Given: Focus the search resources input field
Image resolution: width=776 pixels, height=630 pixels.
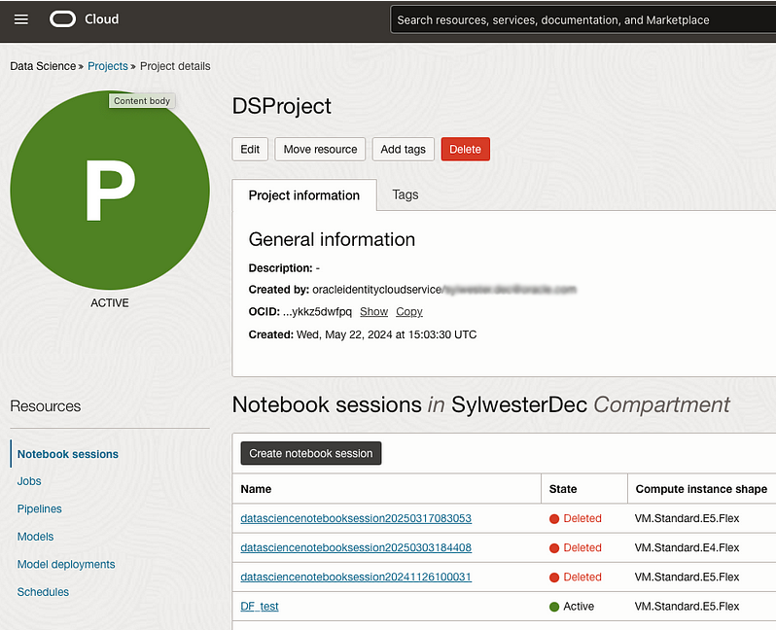Looking at the screenshot, I should click(x=583, y=19).
